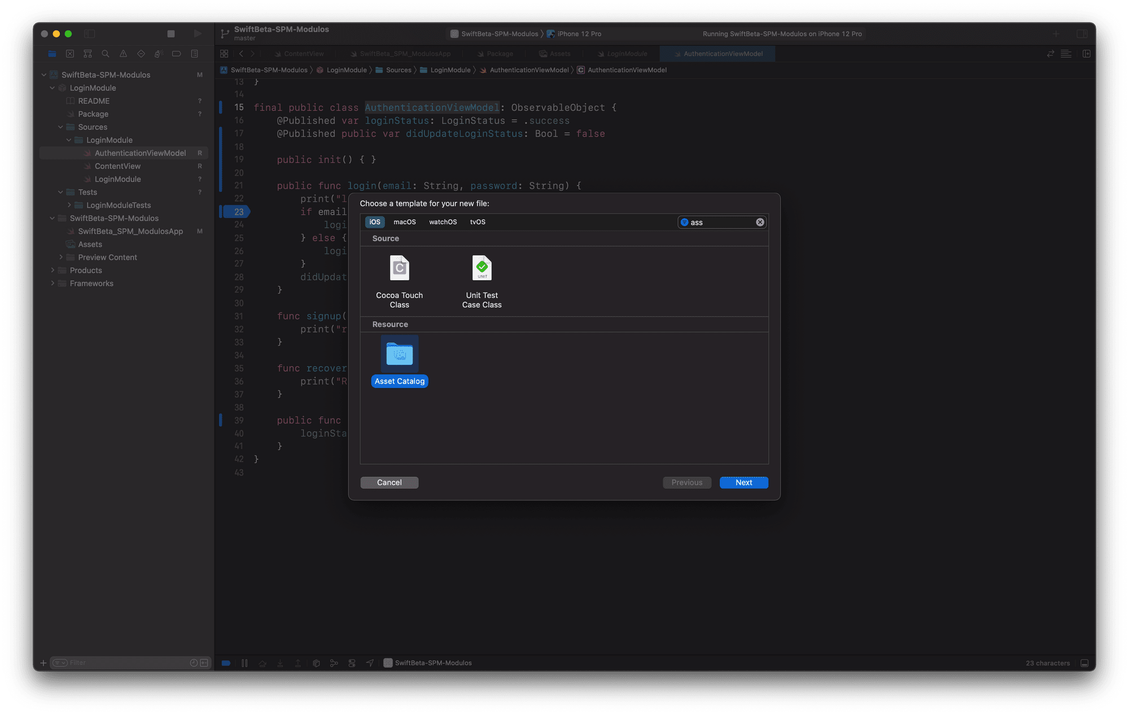Open the related items grid menu
Image resolution: width=1129 pixels, height=715 pixels.
pyautogui.click(x=224, y=54)
